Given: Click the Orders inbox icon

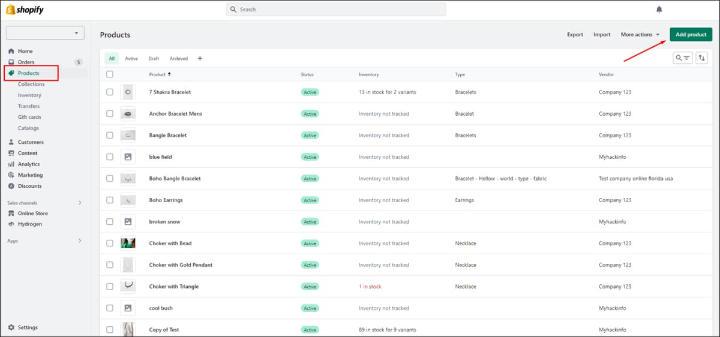Looking at the screenshot, I should (11, 62).
